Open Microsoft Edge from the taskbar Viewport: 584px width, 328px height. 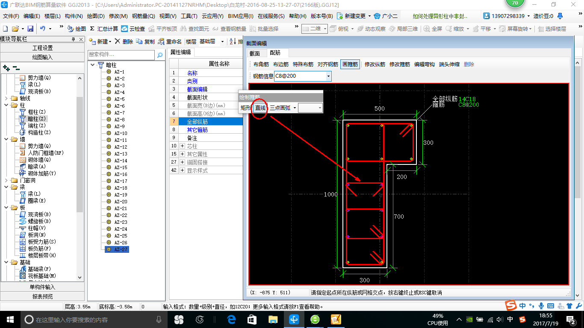pyautogui.click(x=232, y=319)
